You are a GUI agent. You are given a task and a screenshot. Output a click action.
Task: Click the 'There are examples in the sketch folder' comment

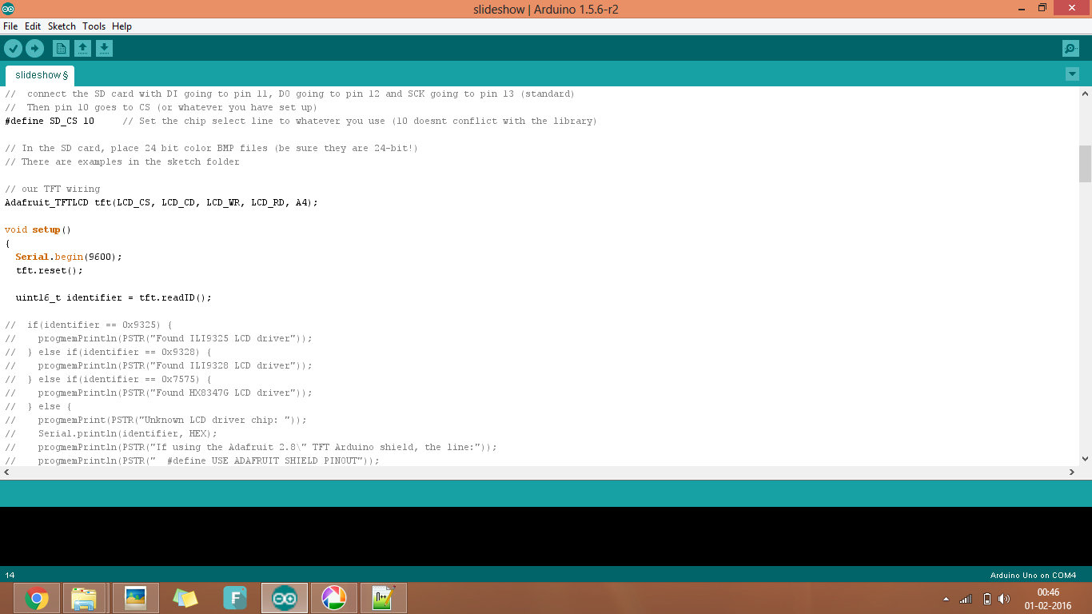(122, 161)
